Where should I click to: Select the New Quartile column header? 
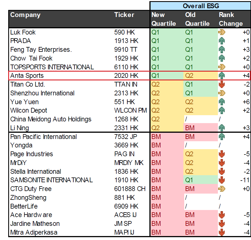(164, 19)
